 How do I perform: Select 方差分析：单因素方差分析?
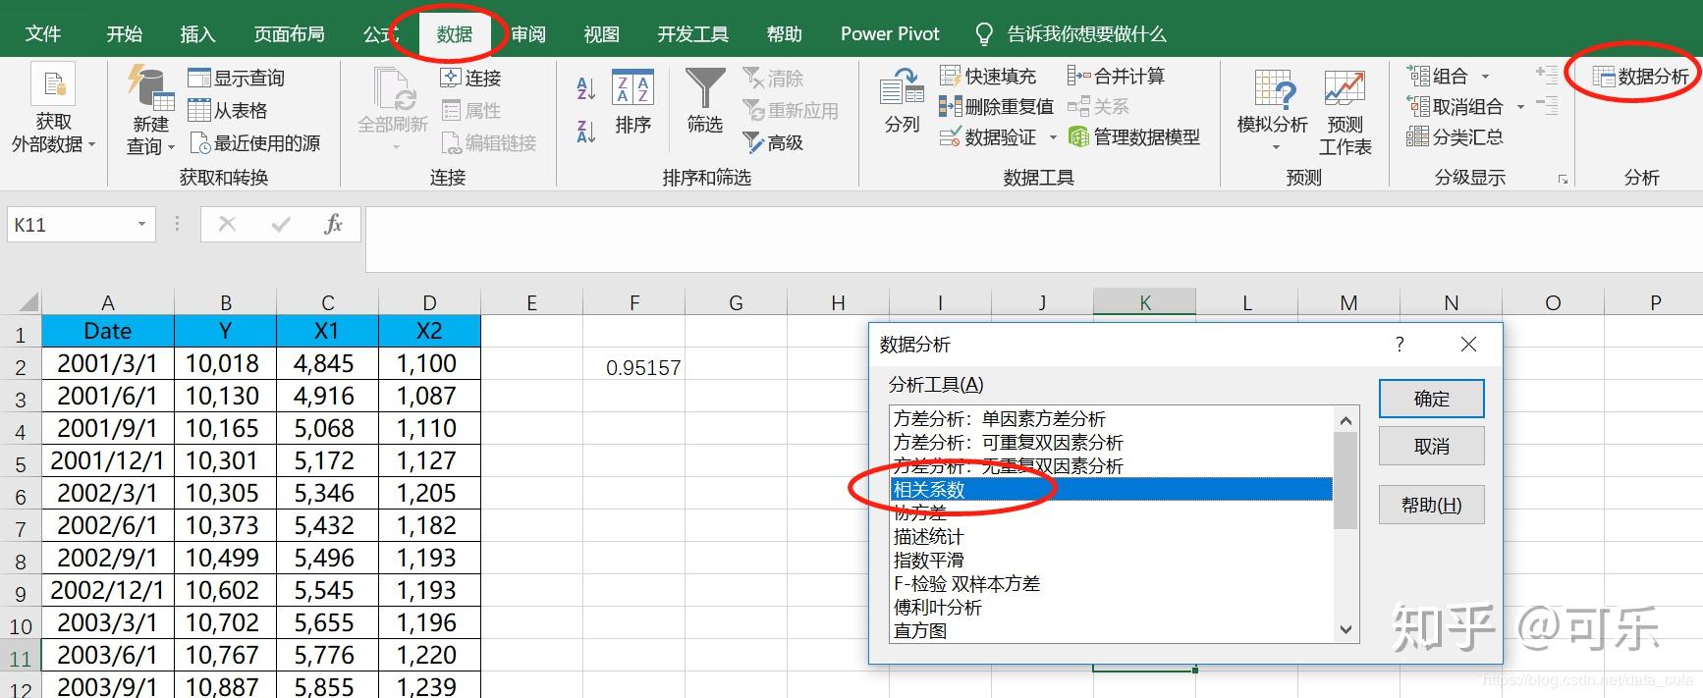click(x=1111, y=418)
